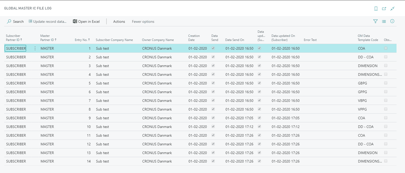Click entry number 3 cell
This screenshot has width=405, height=173.
coord(90,66)
